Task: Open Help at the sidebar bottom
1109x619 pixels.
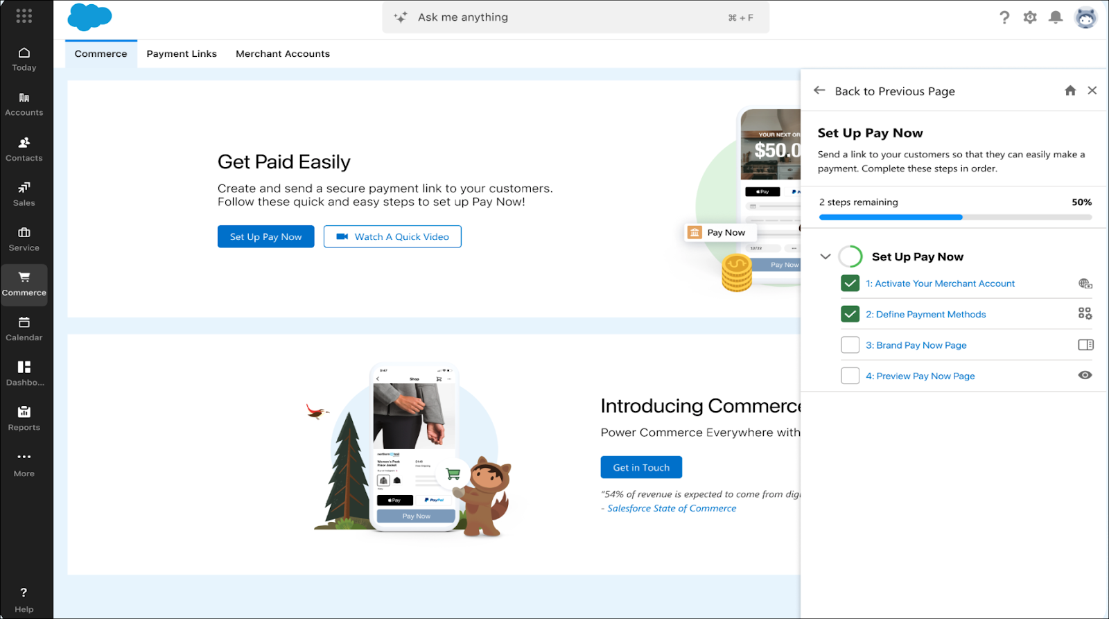Action: point(24,600)
